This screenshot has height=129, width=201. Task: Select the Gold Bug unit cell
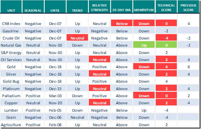click(x=11, y=82)
